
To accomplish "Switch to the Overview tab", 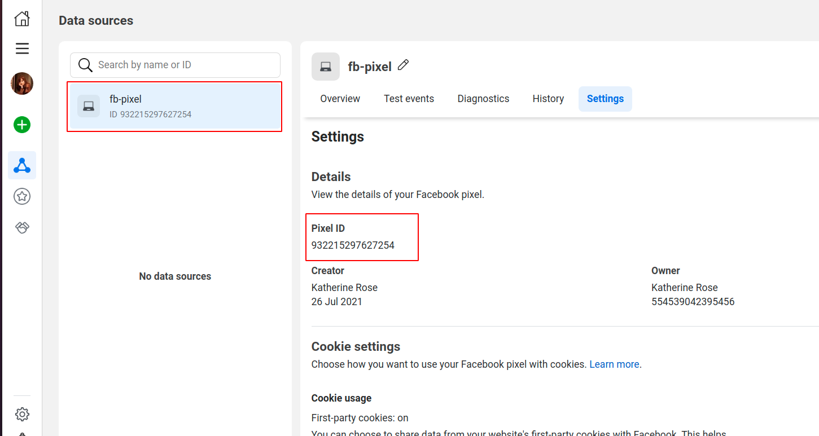I will 340,99.
